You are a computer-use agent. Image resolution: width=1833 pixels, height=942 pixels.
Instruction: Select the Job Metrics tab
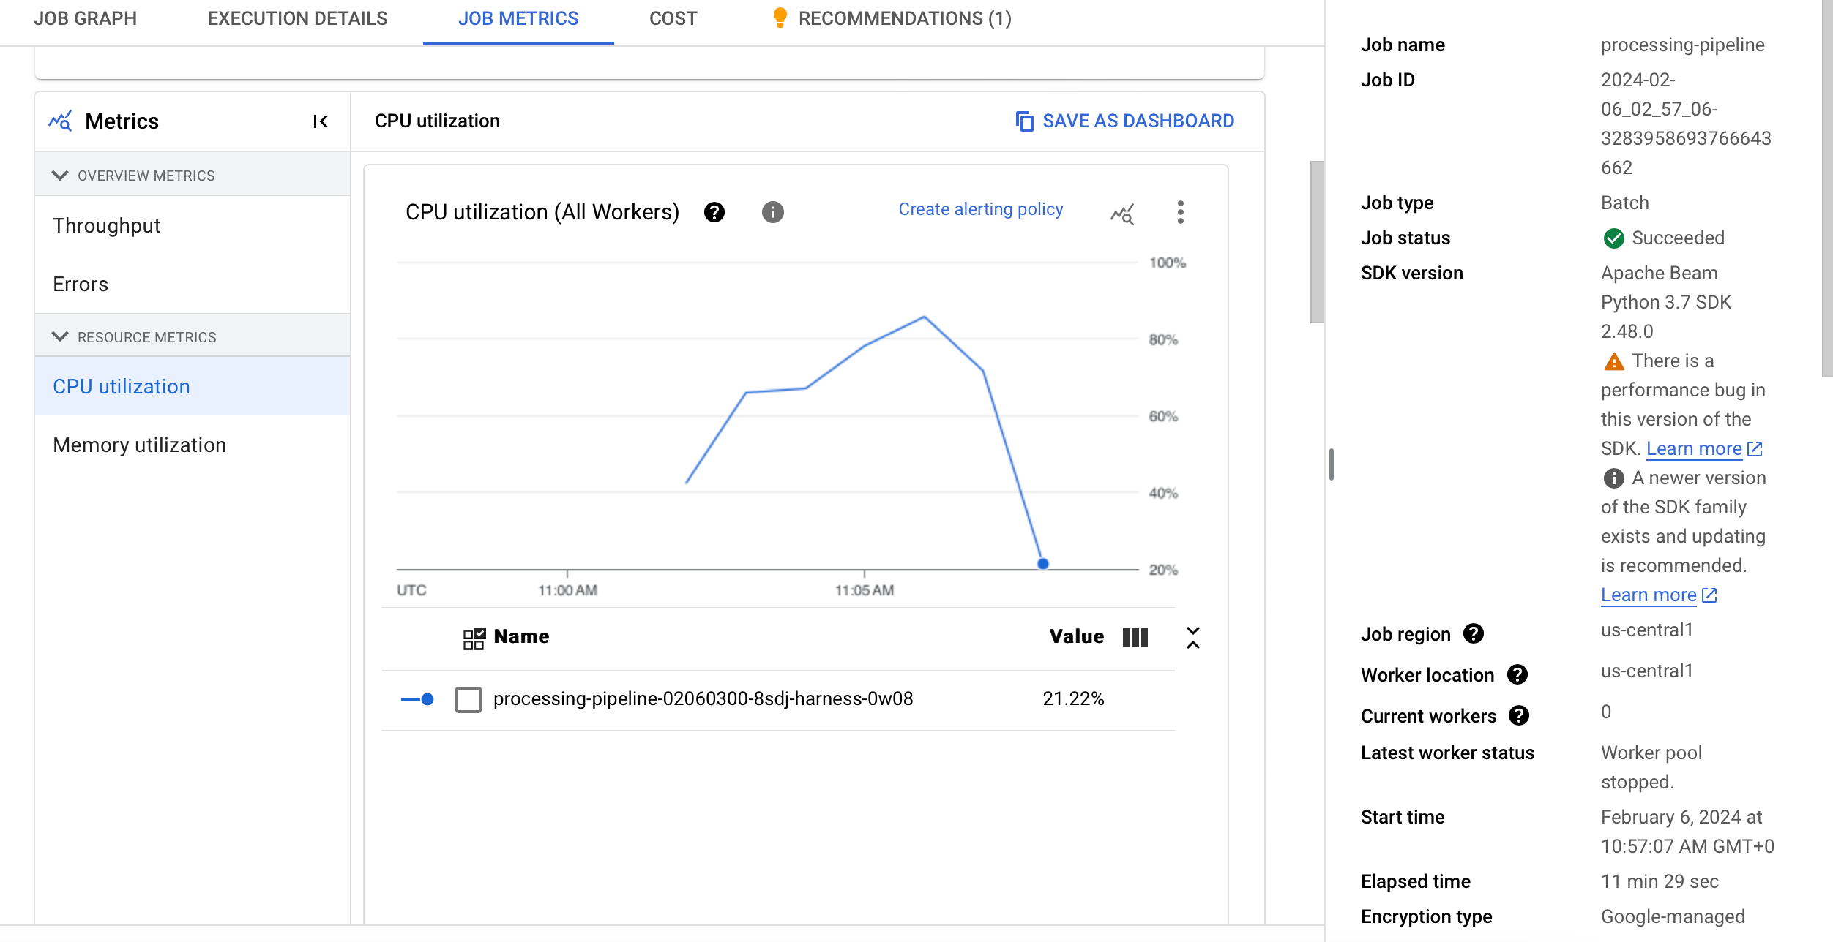(x=518, y=18)
